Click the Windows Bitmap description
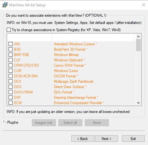This screenshot has width=148, height=145. tap(66, 55)
